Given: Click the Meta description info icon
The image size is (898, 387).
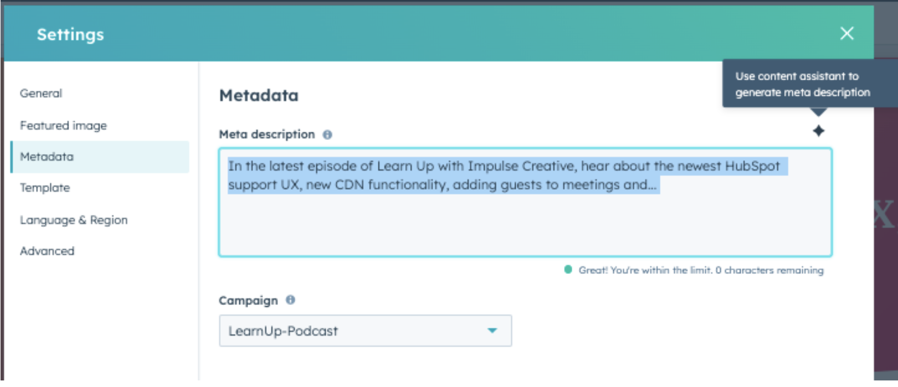Looking at the screenshot, I should [327, 134].
